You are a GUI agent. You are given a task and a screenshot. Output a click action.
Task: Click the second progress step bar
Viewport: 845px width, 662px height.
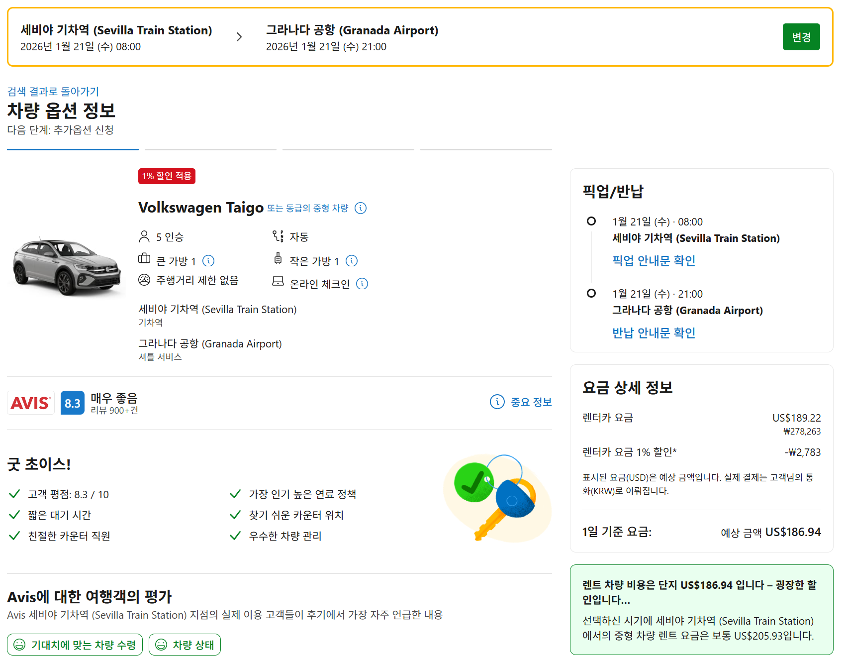point(210,149)
